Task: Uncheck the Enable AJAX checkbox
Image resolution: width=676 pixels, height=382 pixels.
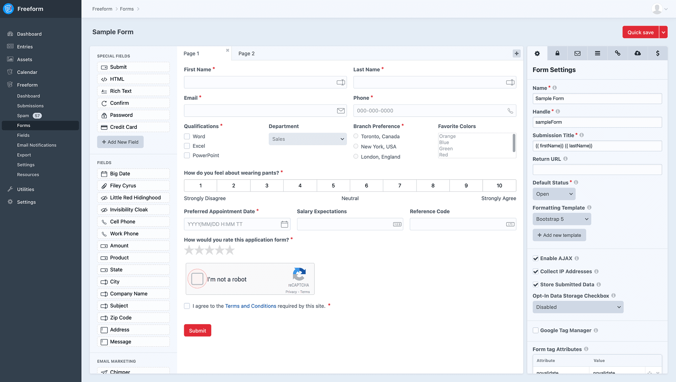Action: pyautogui.click(x=536, y=259)
